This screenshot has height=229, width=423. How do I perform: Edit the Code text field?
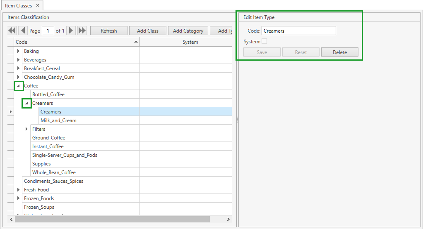pyautogui.click(x=298, y=31)
